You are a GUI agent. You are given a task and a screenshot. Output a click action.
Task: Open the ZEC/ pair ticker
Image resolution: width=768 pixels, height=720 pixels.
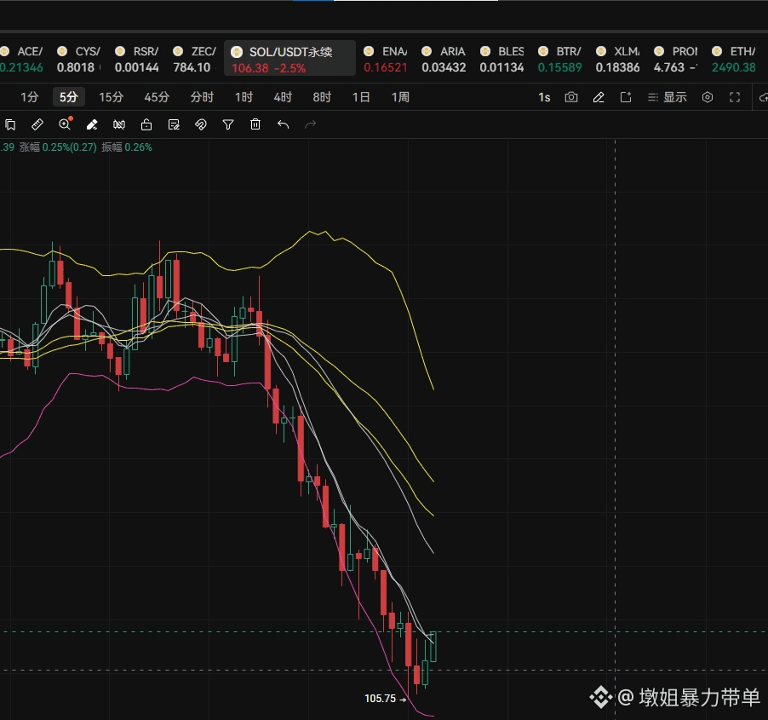click(194, 59)
